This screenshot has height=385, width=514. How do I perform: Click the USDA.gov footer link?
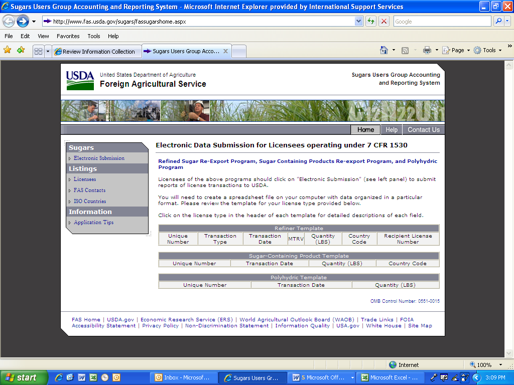tap(120, 319)
